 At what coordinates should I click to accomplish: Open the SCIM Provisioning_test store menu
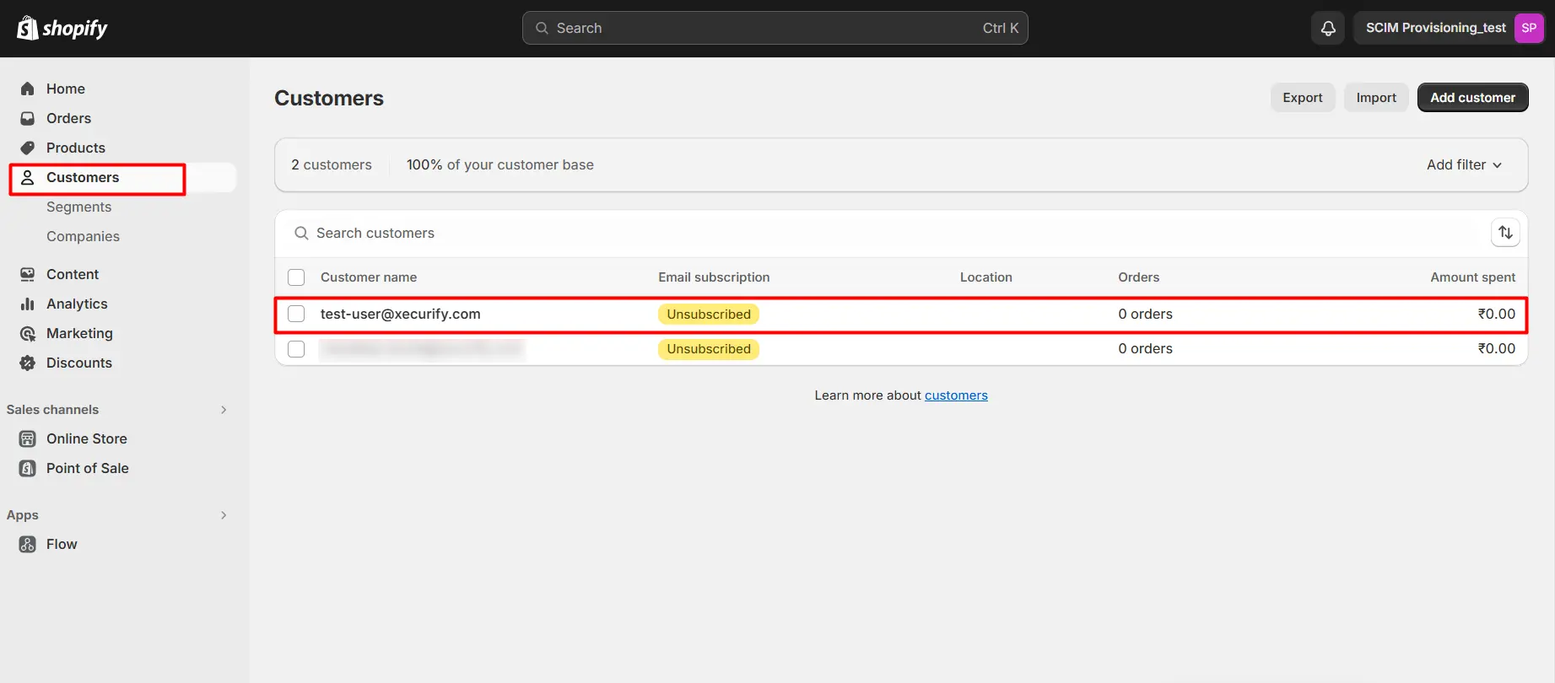click(x=1450, y=28)
